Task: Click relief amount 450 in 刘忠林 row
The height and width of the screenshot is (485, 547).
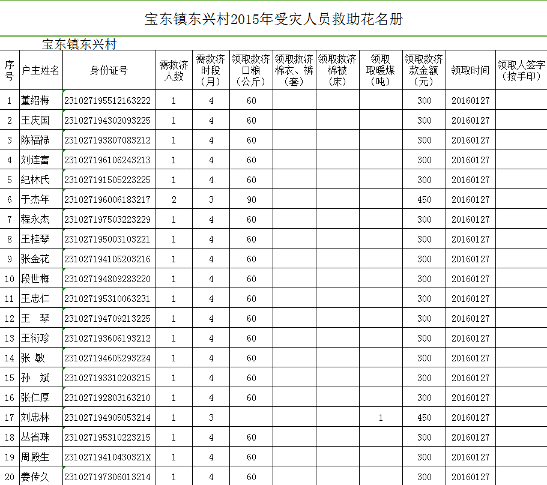Action: click(x=424, y=417)
